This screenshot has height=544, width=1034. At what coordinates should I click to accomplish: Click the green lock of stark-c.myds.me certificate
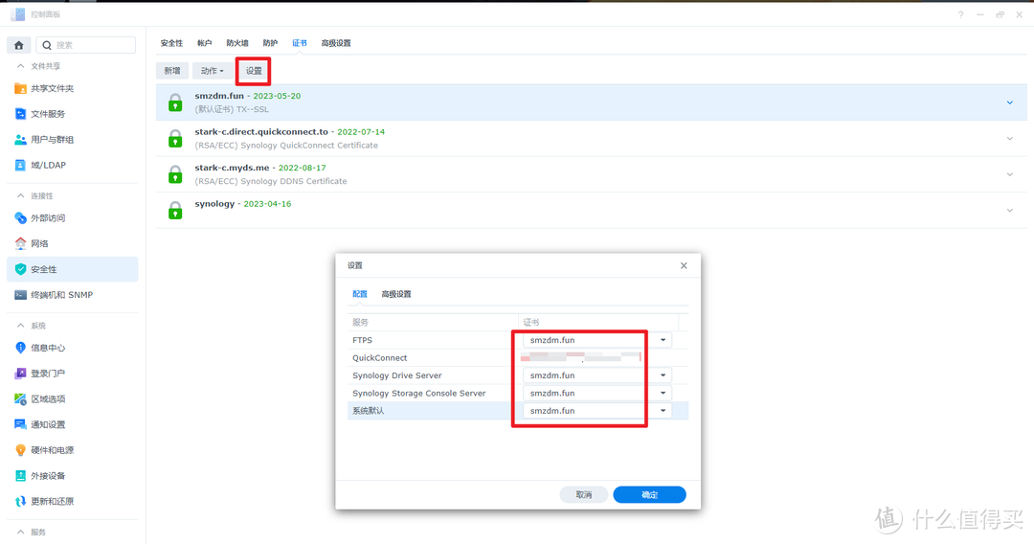tap(175, 174)
